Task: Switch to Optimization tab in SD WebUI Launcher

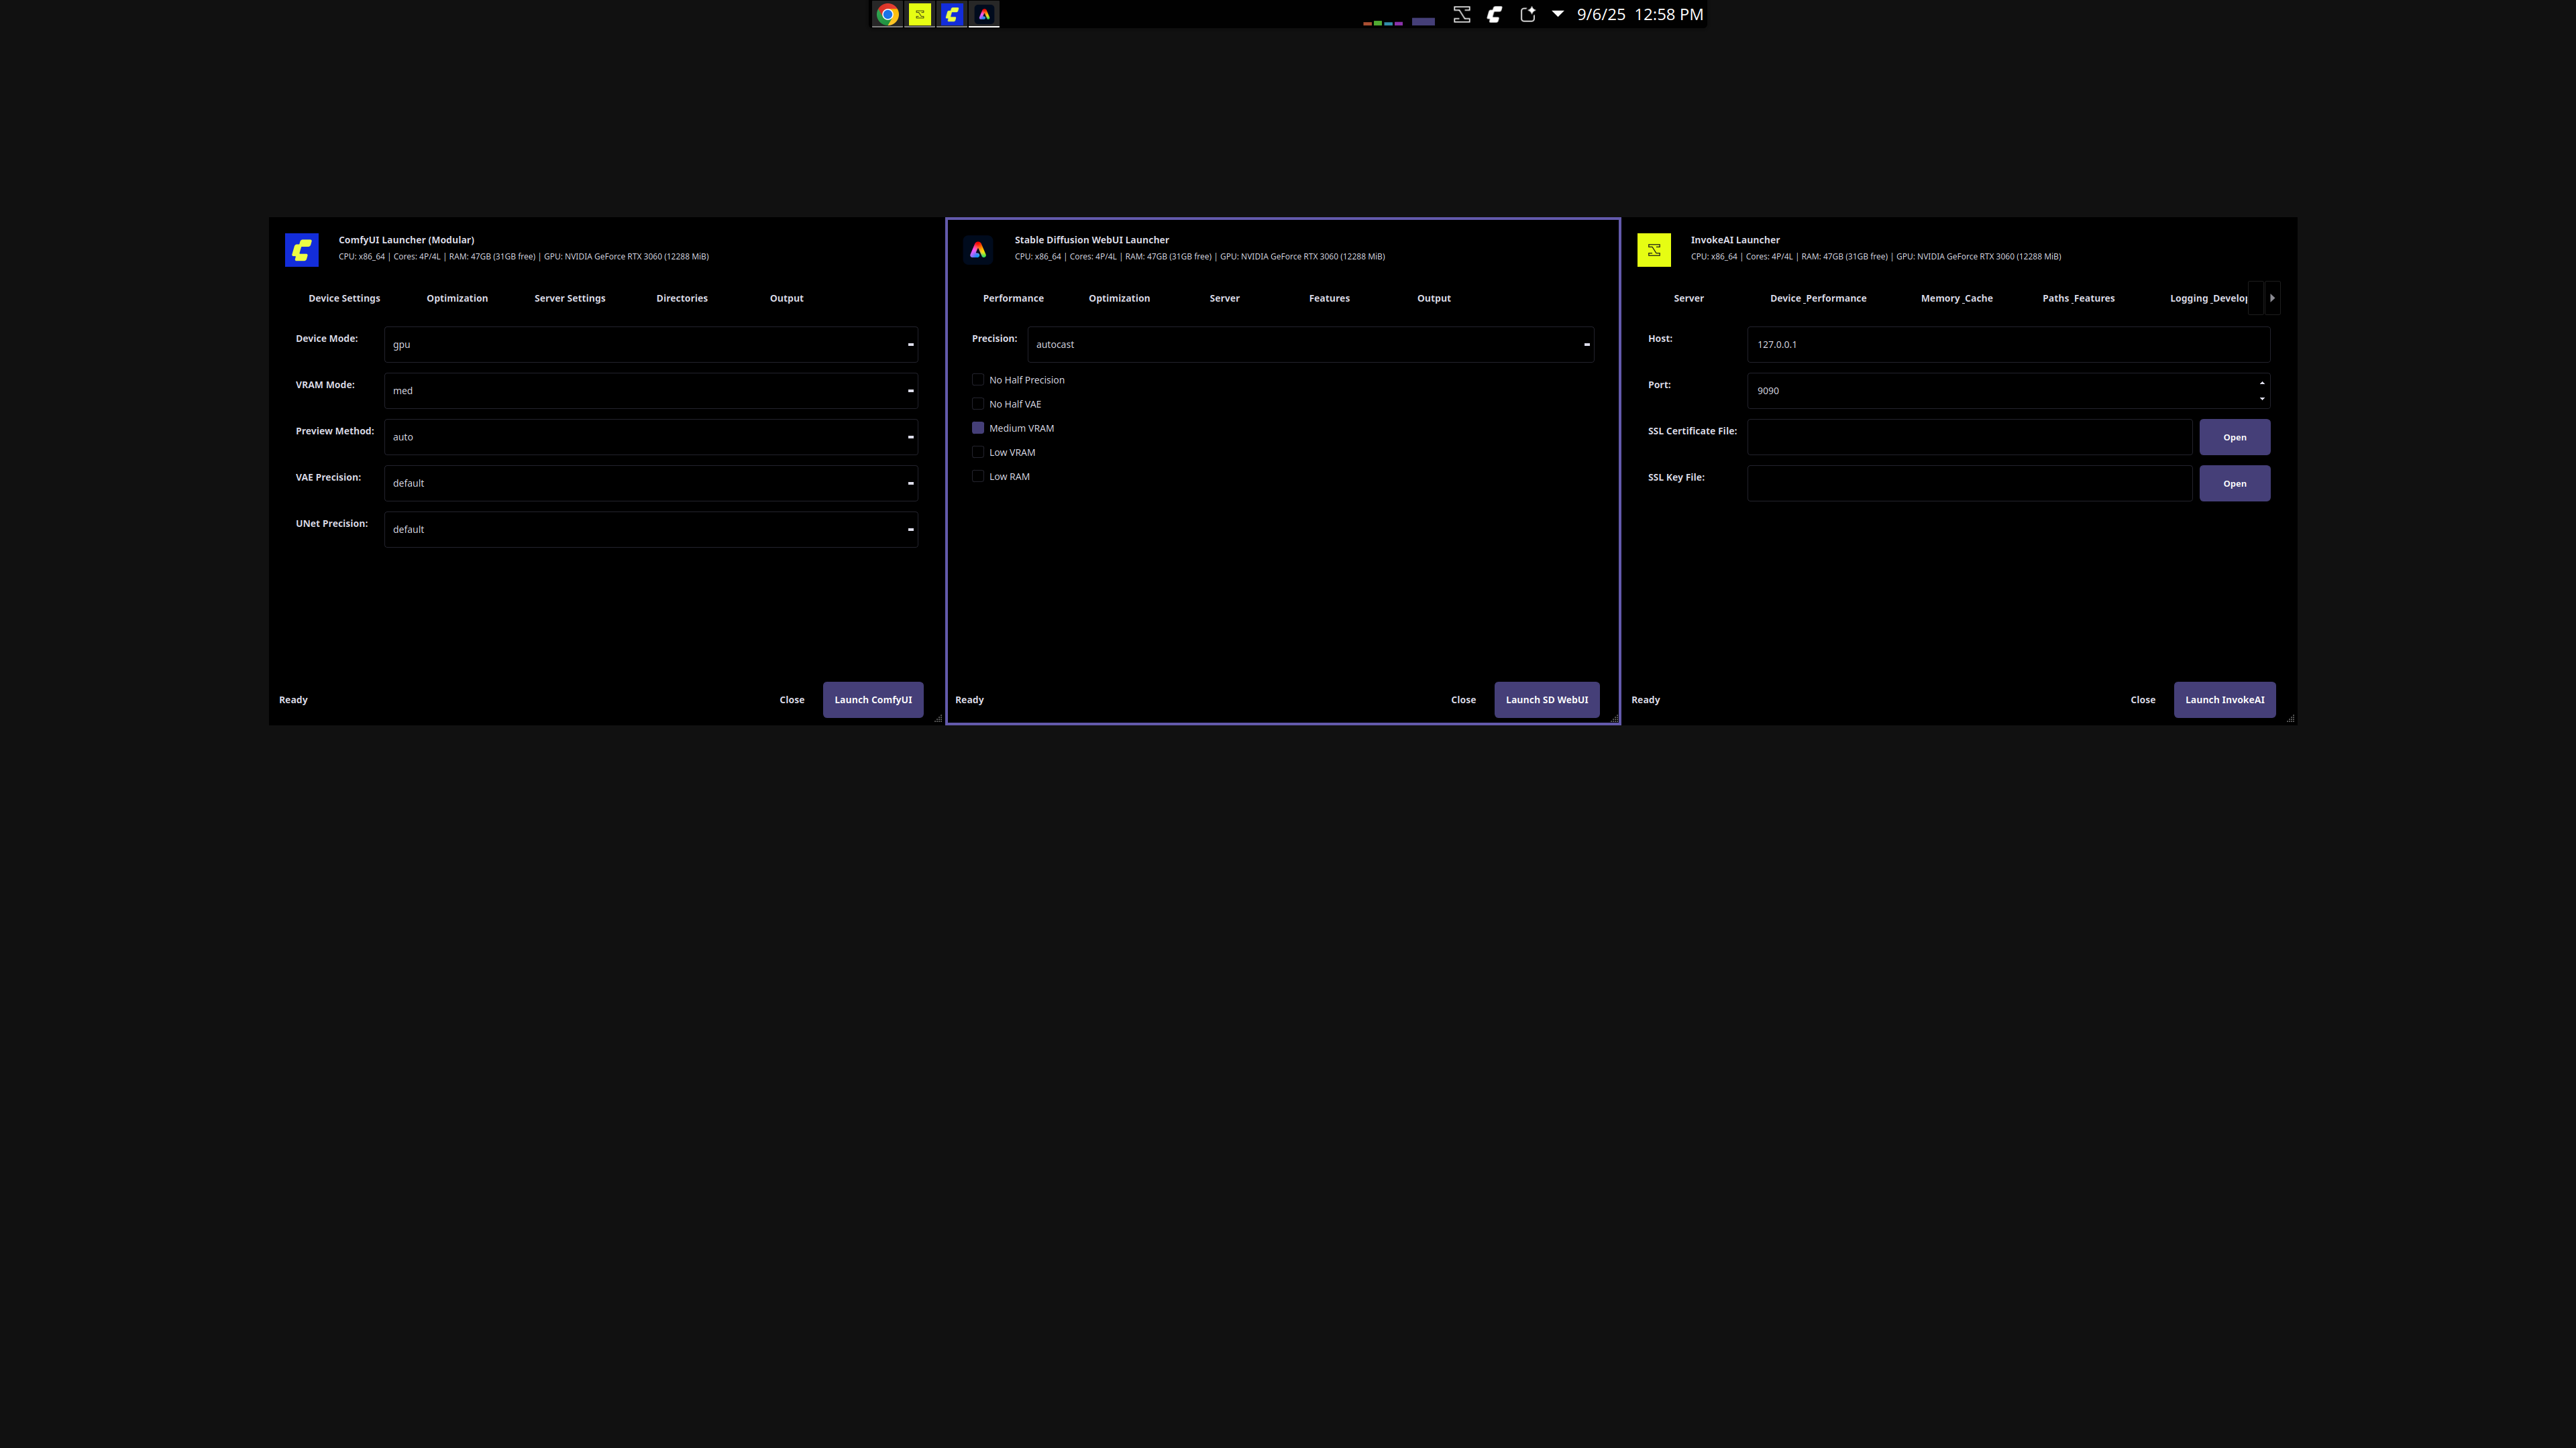Action: pyautogui.click(x=1119, y=298)
